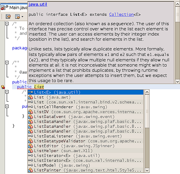Viewport: 180px width, 174px height.
Task: Choose List (java.awt) completion item
Action: [x=86, y=97]
